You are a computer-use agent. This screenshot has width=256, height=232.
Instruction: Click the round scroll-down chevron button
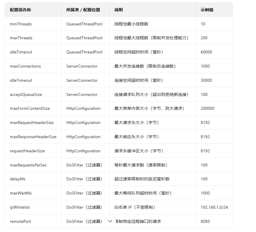tap(110, 221)
